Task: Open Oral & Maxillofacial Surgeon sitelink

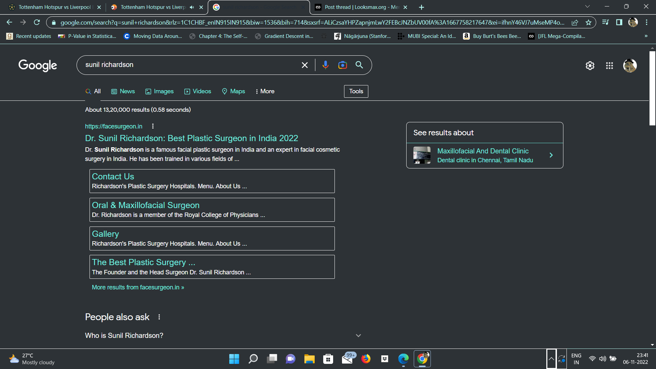Action: coord(146,205)
